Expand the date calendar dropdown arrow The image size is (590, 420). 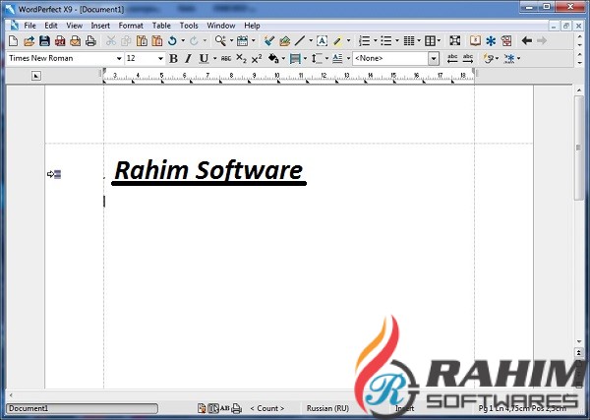253,40
